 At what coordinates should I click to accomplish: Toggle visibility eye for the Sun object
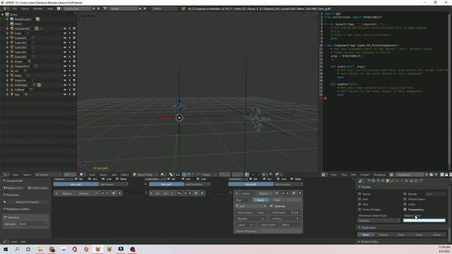click(65, 95)
